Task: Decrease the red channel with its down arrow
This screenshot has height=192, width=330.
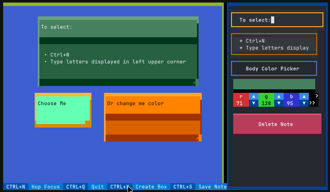Action: (254, 104)
